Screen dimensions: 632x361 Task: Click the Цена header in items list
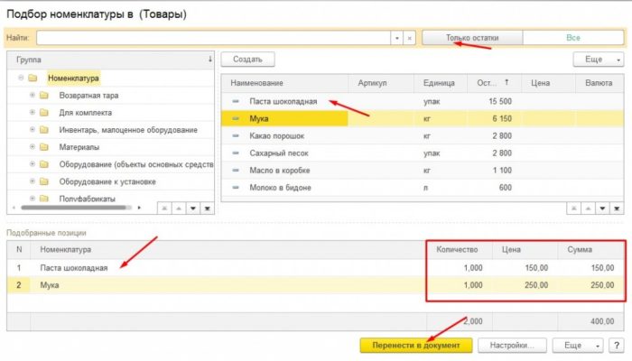548,83
